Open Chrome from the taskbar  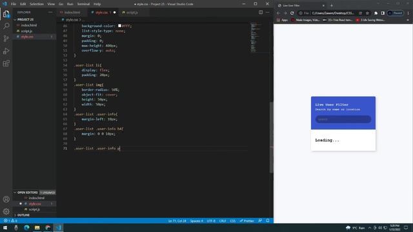coord(48,227)
